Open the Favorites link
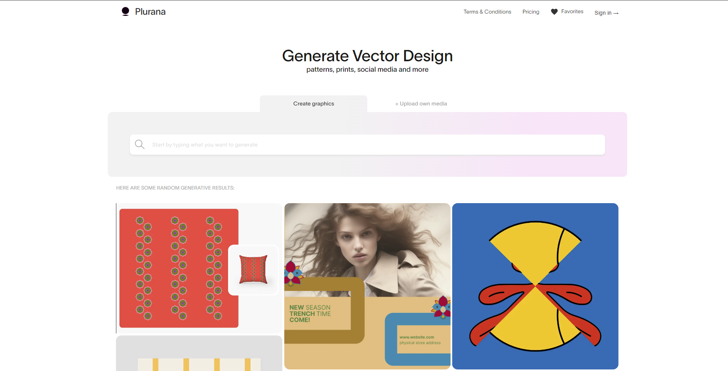 click(572, 12)
